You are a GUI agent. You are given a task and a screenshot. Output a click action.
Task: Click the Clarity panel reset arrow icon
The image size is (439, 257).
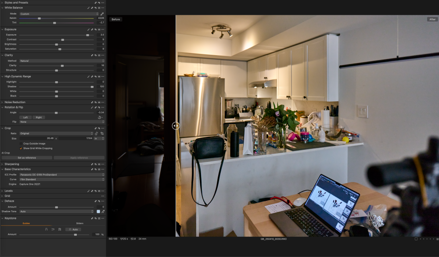pos(96,55)
